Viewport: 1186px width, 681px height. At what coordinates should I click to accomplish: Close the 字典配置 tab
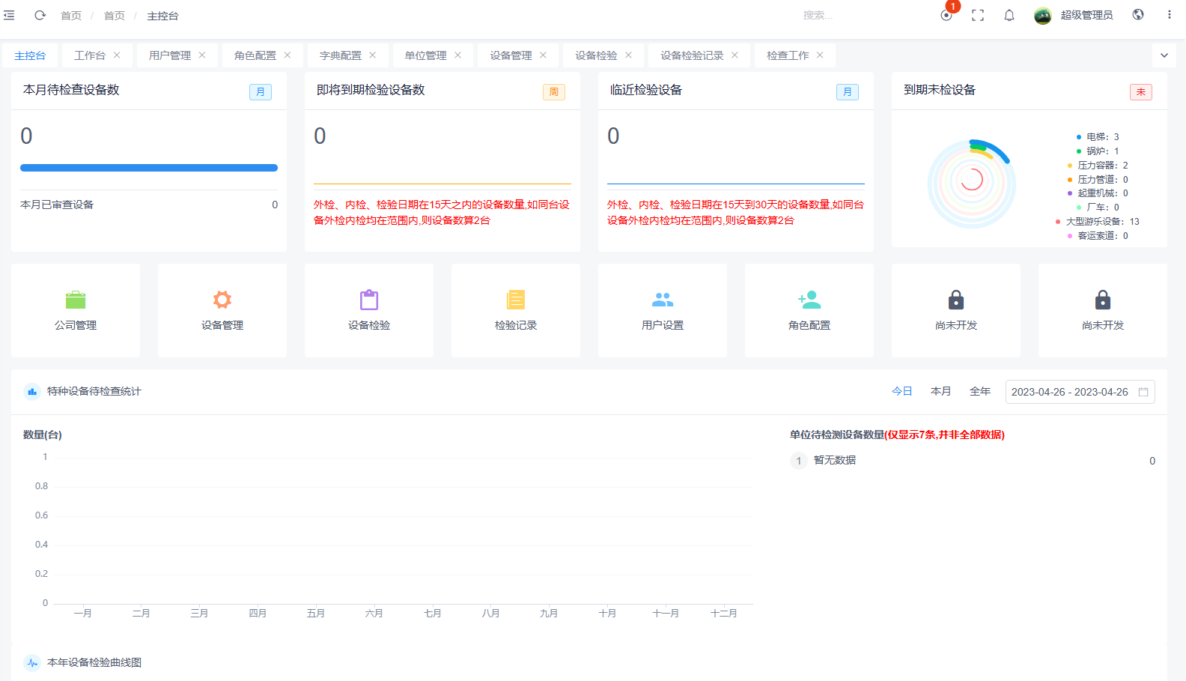(373, 55)
